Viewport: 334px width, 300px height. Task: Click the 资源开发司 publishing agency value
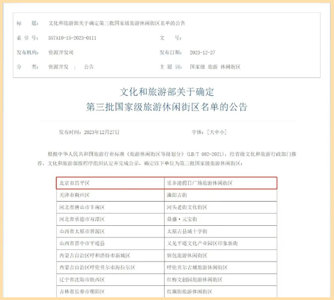[x=61, y=52]
